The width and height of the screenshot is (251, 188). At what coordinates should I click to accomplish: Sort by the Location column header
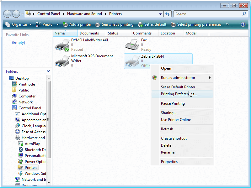pyautogui.click(x=171, y=33)
